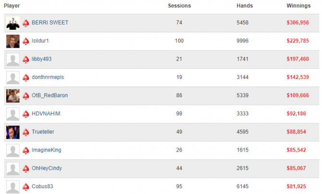Click the PokerStars spade icon beside BERRI SWEET
322x194 pixels.
click(25, 23)
